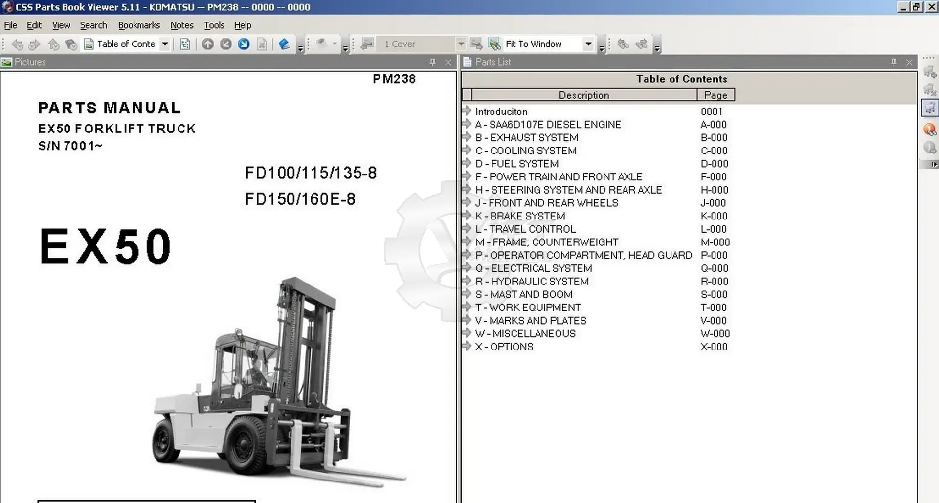939x503 pixels.
Task: Expand the 1 Cover page dropdown
Action: 461,44
